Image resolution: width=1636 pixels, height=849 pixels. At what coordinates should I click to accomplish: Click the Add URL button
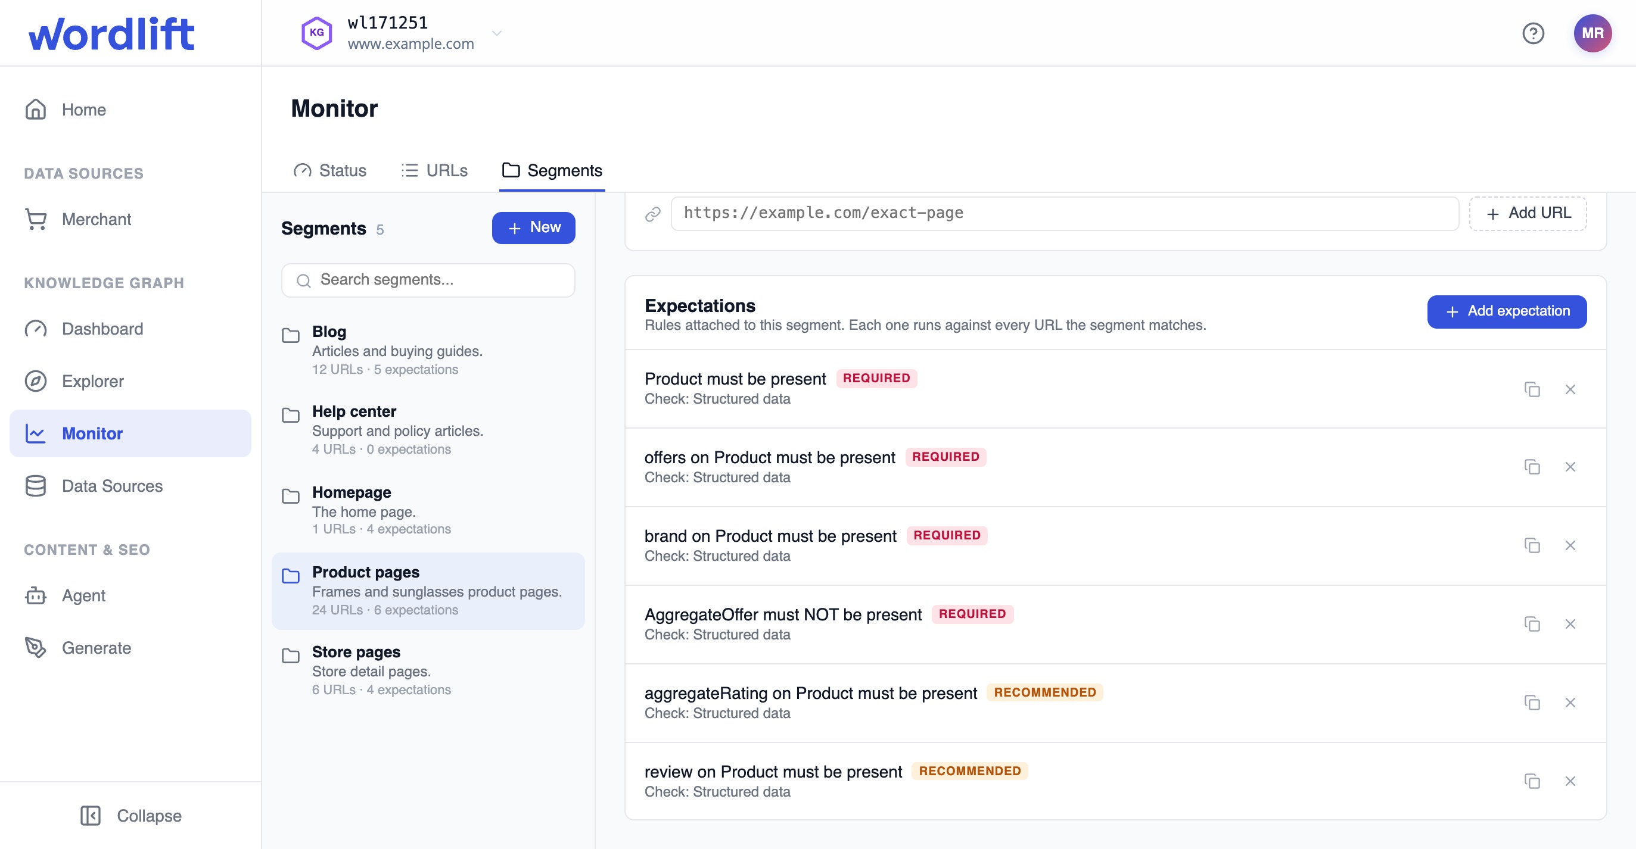(1528, 213)
